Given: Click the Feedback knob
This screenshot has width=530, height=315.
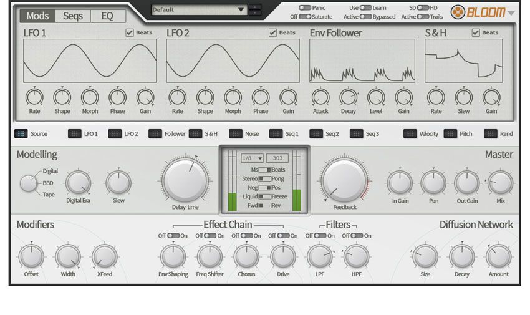Looking at the screenshot, I should click(x=344, y=180).
